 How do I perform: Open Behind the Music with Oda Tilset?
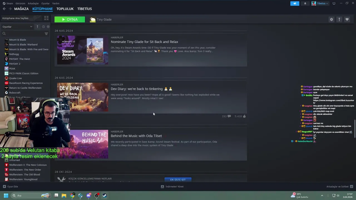pos(136,136)
